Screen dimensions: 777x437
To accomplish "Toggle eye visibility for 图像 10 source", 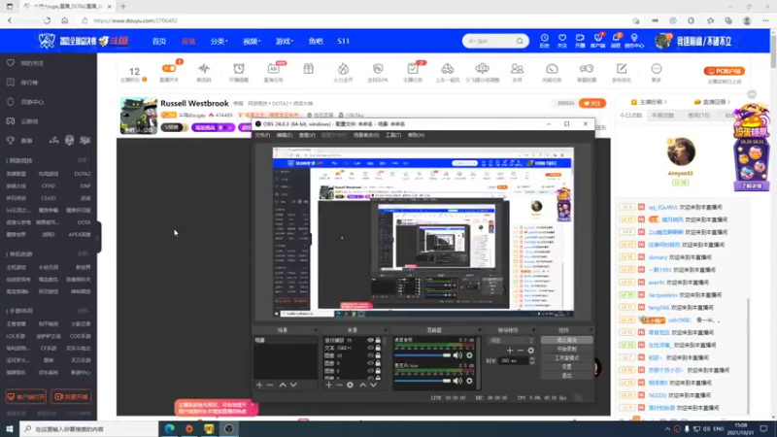I will tap(370, 355).
